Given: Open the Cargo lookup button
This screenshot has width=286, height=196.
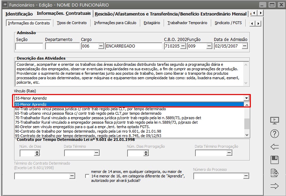Looking at the screenshot, I should coord(101,46).
